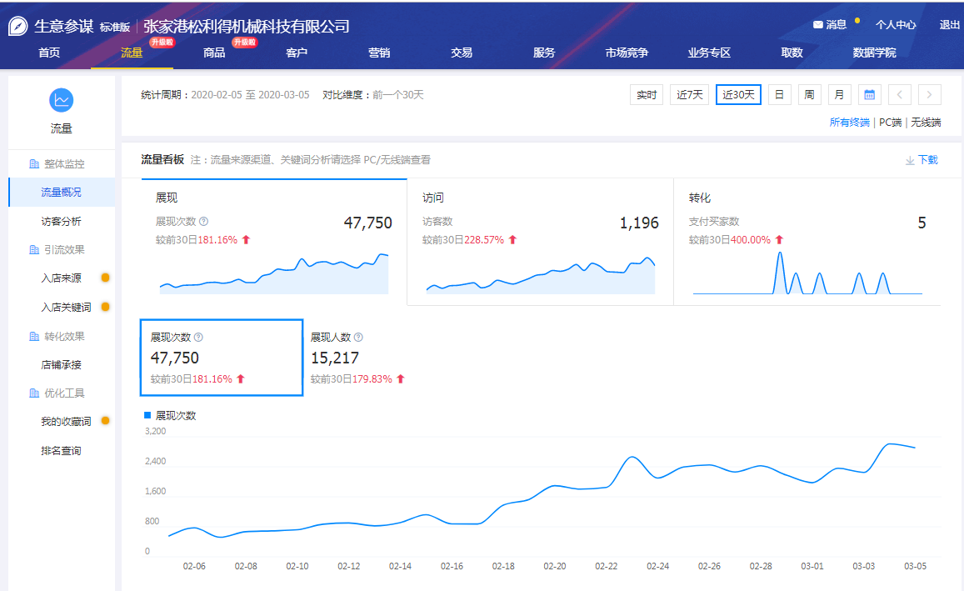Open 市场竞争 navigation tab

tap(627, 53)
